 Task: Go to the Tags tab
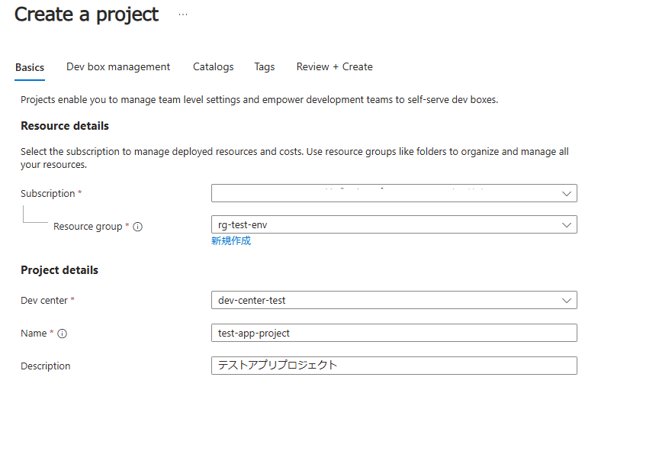[265, 67]
